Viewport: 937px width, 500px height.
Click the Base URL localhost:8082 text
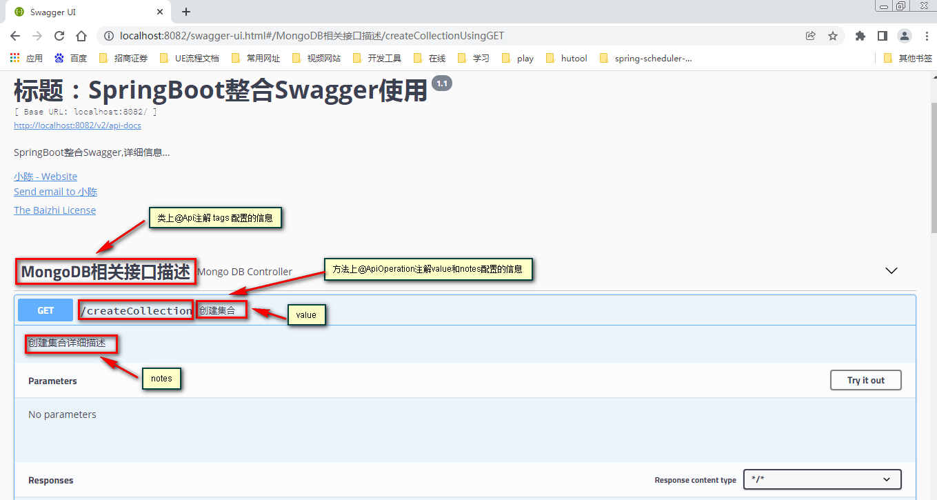click(85, 112)
